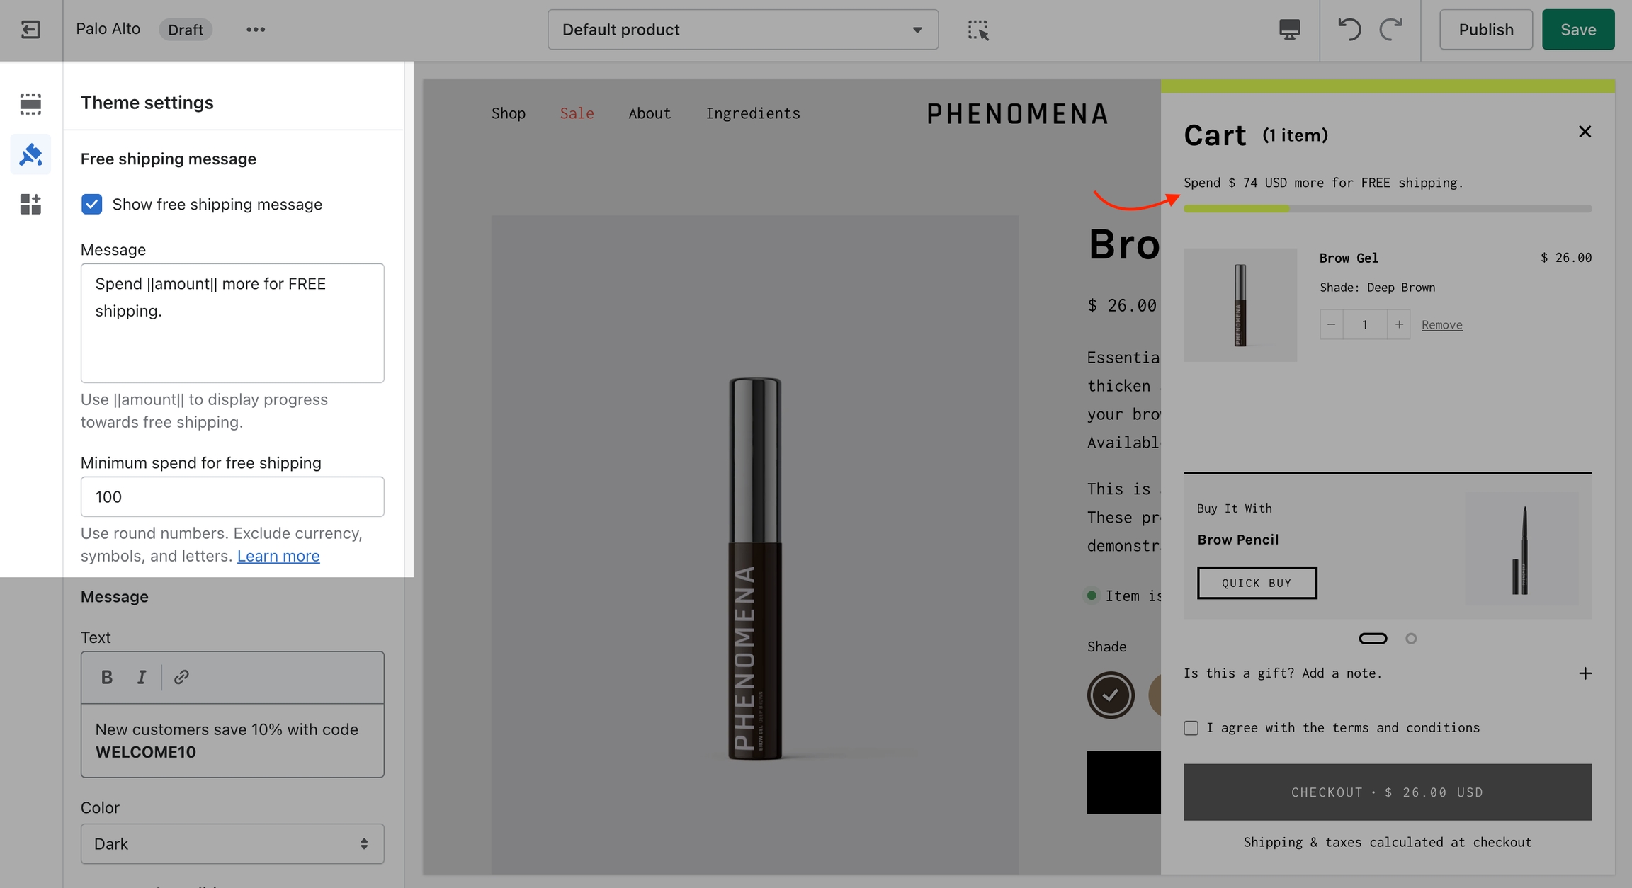Switch the desktop preview device icon
Screen dimensions: 1632x888
[1289, 30]
